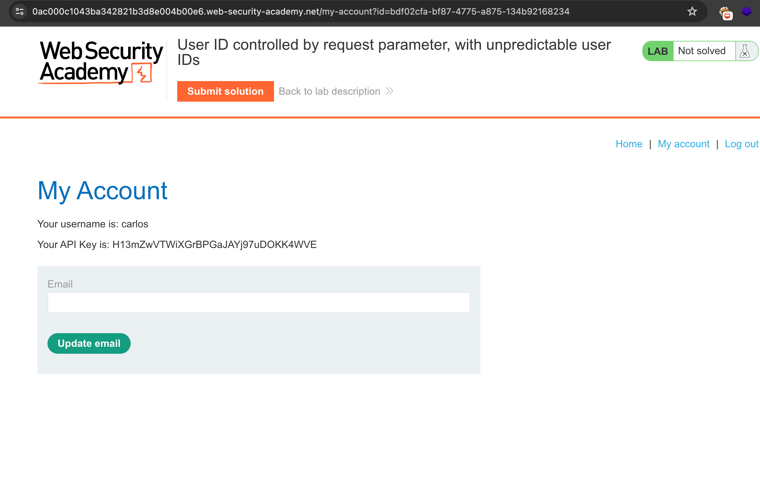Viewport: 760px width, 482px height.
Task: Click the carlos username line
Action: pyautogui.click(x=93, y=224)
